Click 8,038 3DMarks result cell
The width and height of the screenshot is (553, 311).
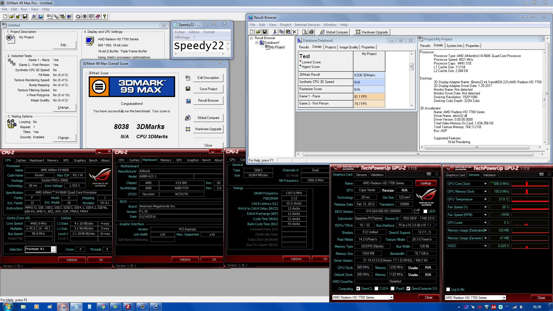click(x=369, y=75)
